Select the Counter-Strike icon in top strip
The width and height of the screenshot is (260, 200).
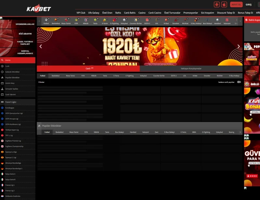pos(136,20)
